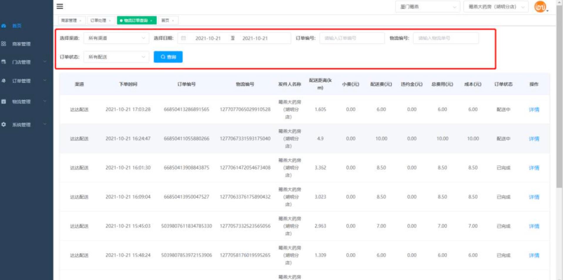This screenshot has width=564, height=280.
Task: Click the 物流管理 icon in sidebar
Action: point(4,101)
